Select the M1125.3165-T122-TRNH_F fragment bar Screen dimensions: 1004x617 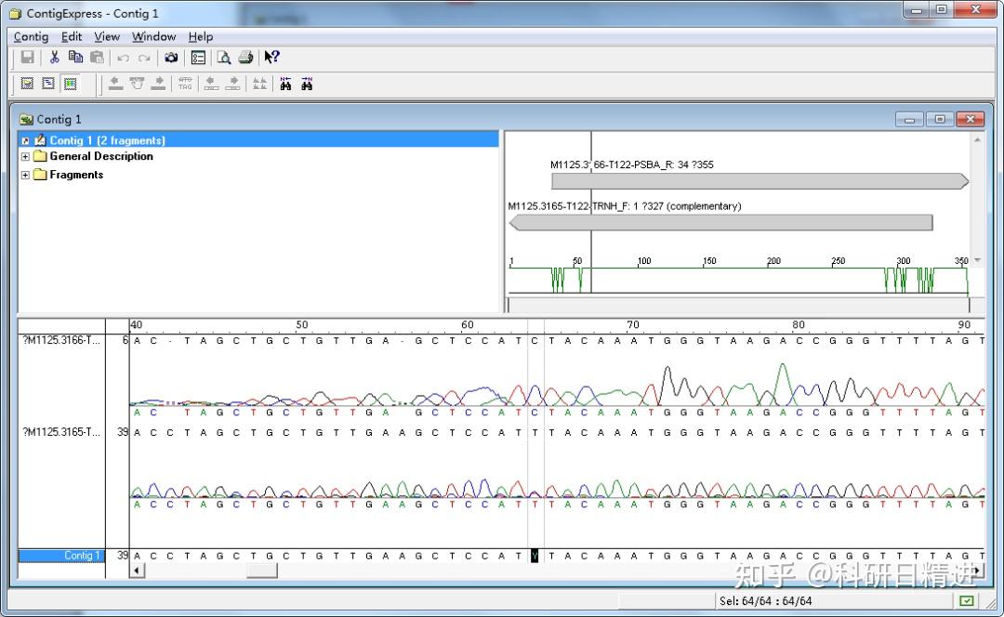(x=720, y=223)
